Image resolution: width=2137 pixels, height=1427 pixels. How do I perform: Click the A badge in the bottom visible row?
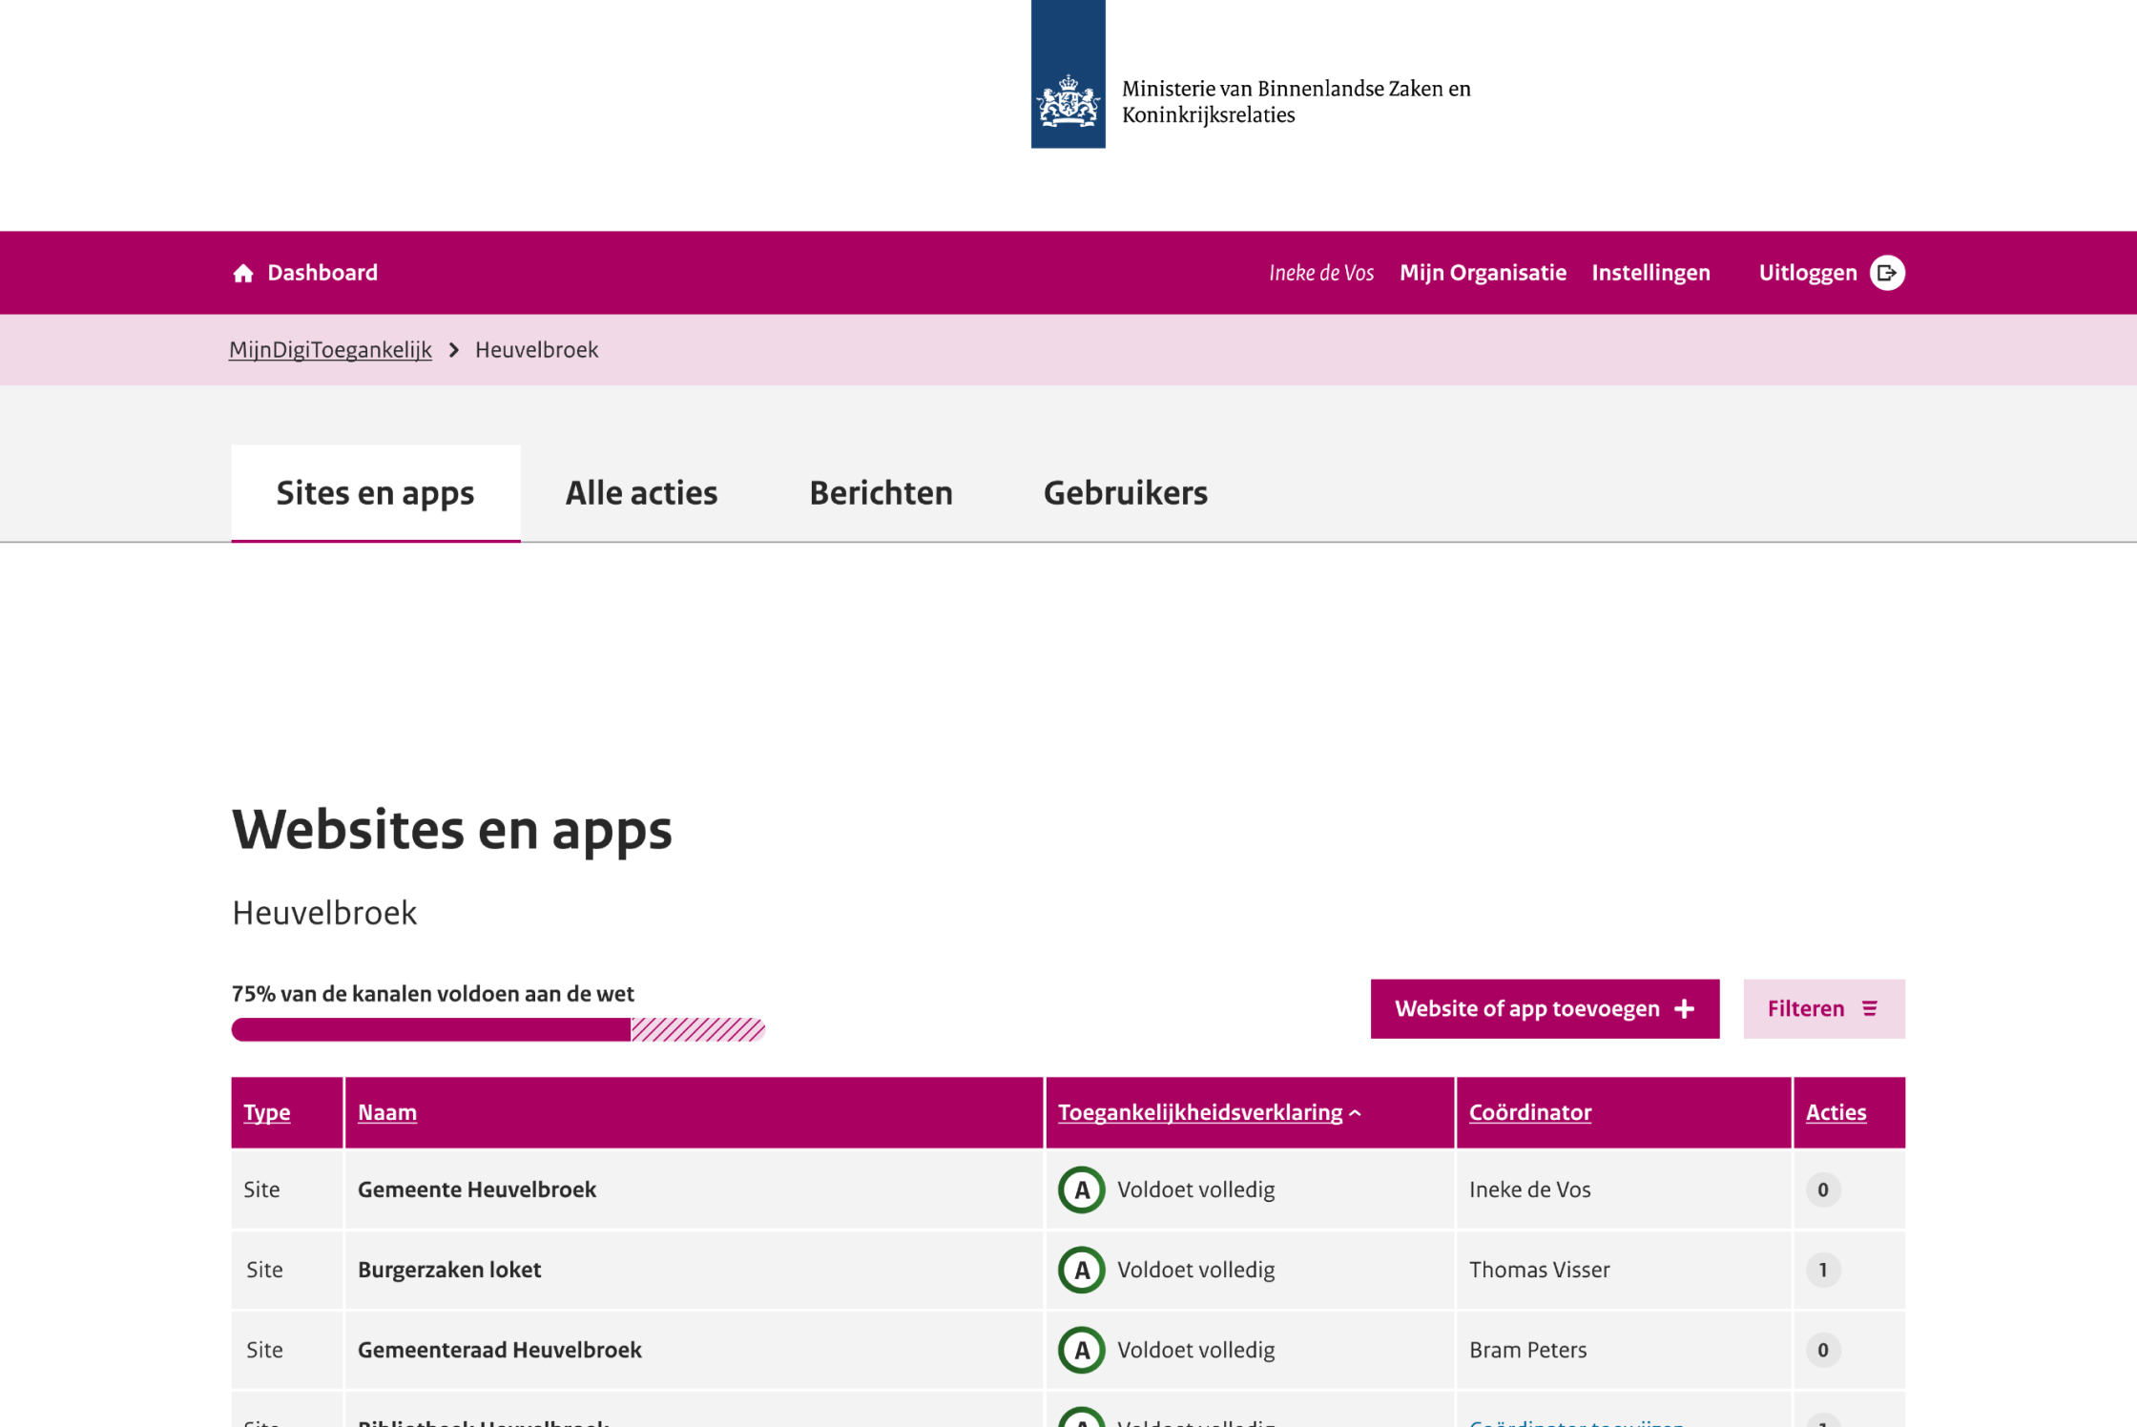click(x=1081, y=1420)
